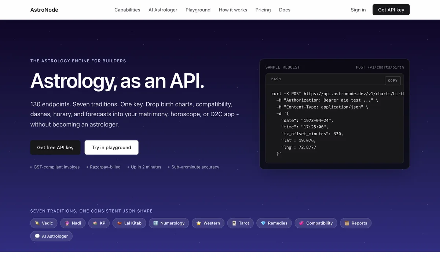This screenshot has height=275, width=440.
Task: Click the "lng": 72.8777 line
Action: (x=298, y=147)
